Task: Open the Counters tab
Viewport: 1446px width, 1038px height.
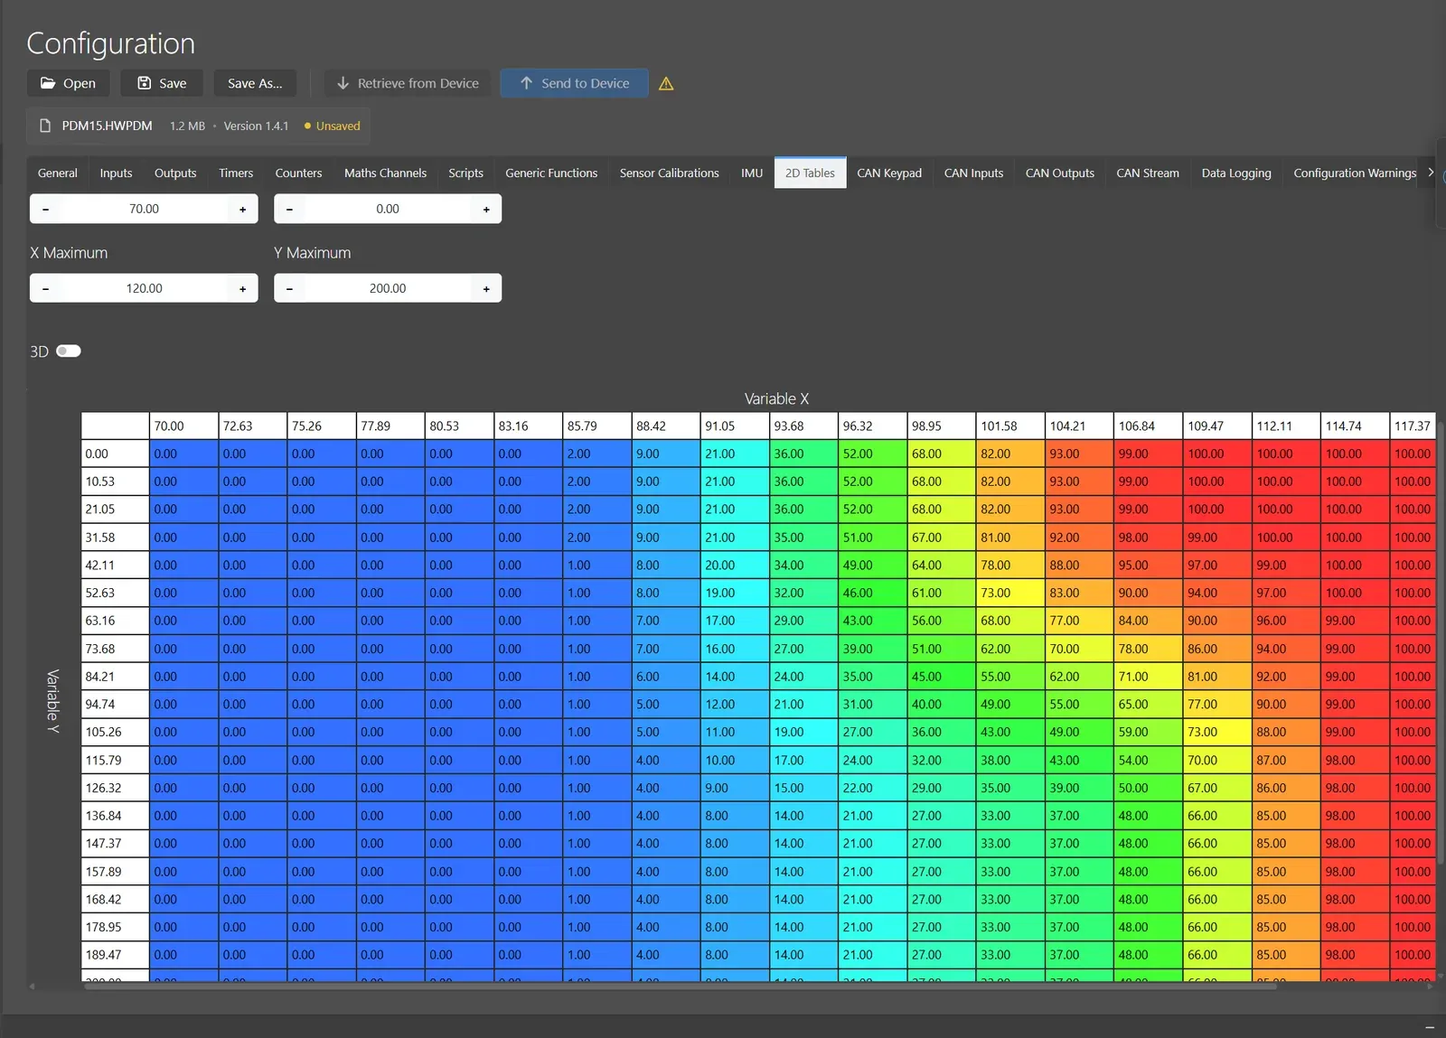Action: [298, 173]
